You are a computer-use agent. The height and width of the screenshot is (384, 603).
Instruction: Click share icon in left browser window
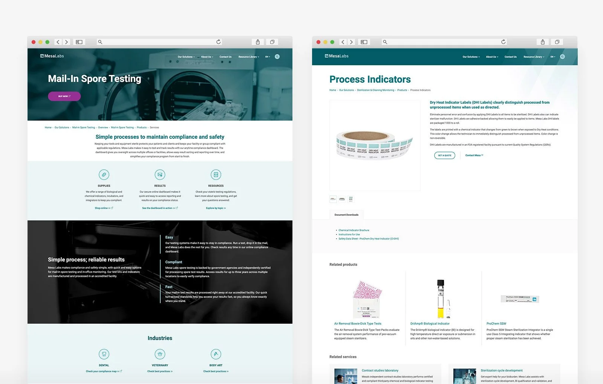[x=258, y=42]
